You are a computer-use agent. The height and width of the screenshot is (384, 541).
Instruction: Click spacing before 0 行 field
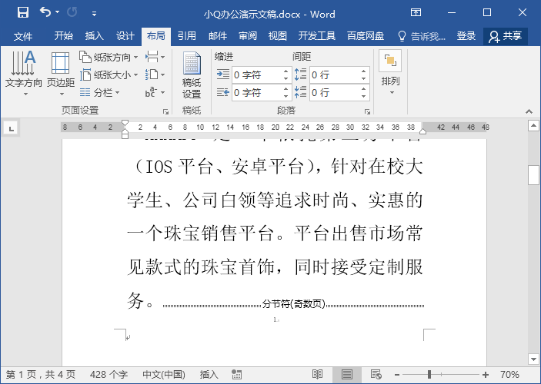click(x=335, y=74)
